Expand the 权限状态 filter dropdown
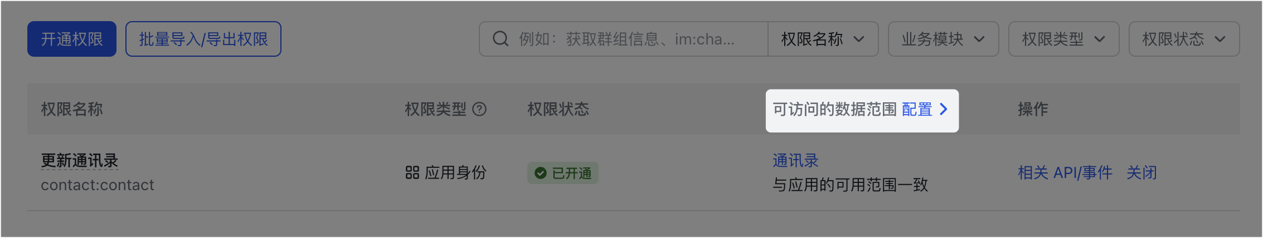Image resolution: width=1263 pixels, height=238 pixels. tap(1184, 39)
